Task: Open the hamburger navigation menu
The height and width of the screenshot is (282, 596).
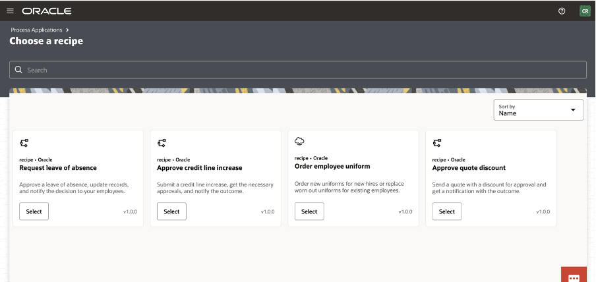Action: [10, 11]
